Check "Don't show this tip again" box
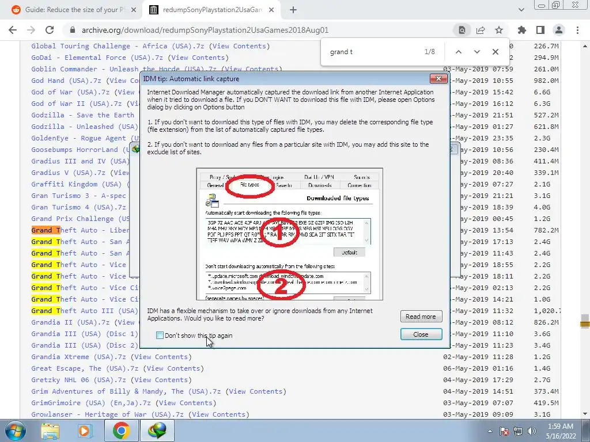590x442 pixels. pos(160,336)
